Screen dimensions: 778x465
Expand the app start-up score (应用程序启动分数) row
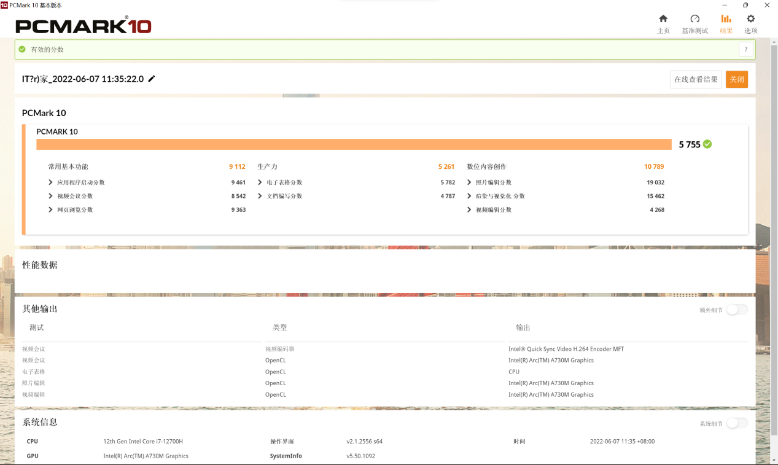pos(51,182)
